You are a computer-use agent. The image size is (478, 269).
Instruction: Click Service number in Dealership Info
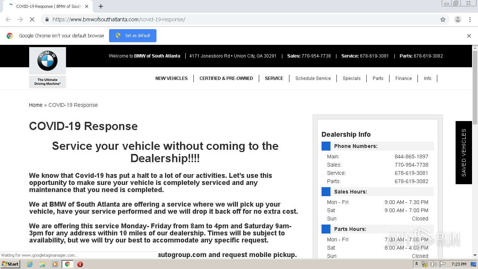click(412, 173)
